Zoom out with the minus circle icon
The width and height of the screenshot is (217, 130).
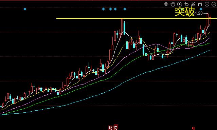(214, 4)
